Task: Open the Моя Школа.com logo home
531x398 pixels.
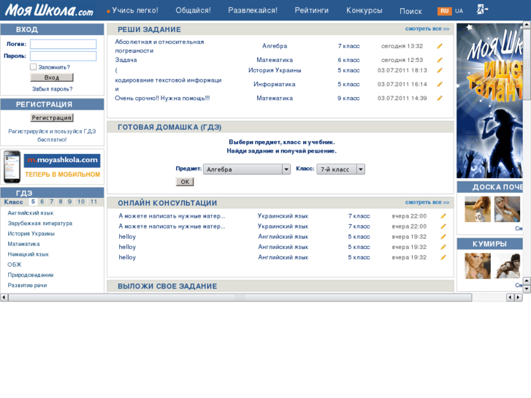Action: [49, 10]
